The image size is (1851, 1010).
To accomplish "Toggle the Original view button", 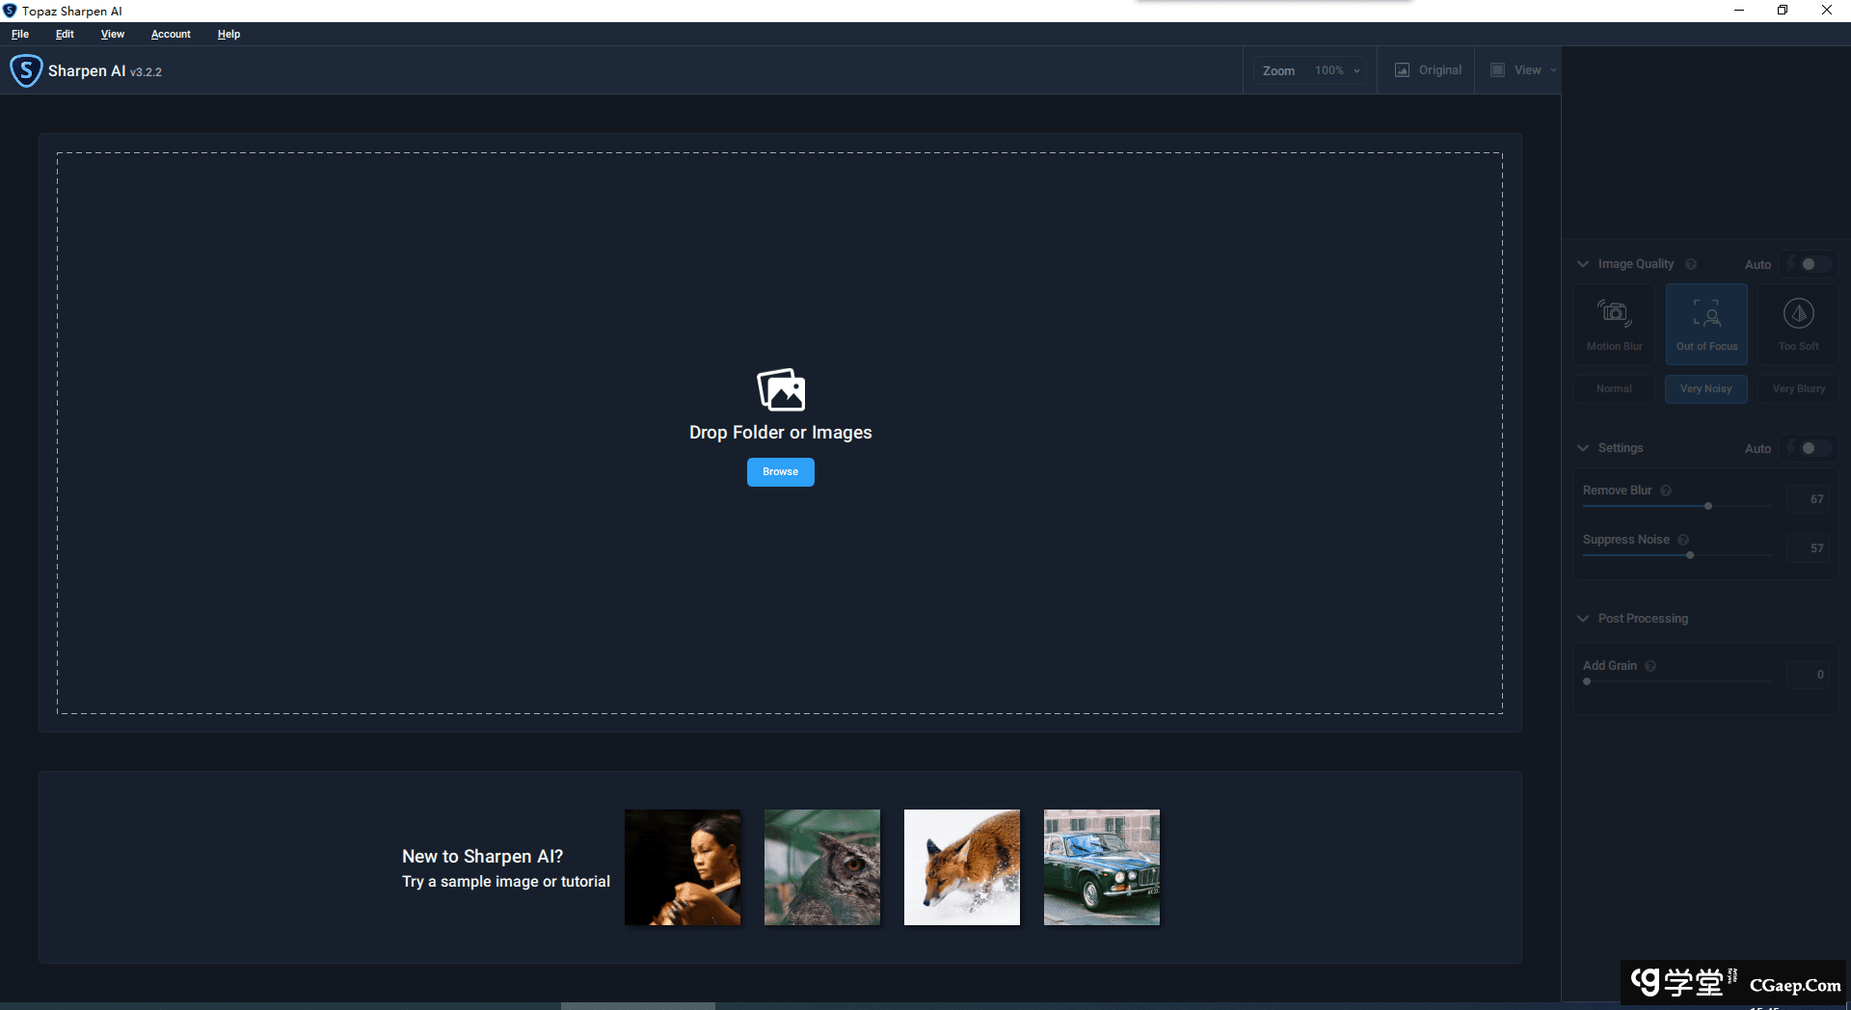I will [x=1428, y=70].
